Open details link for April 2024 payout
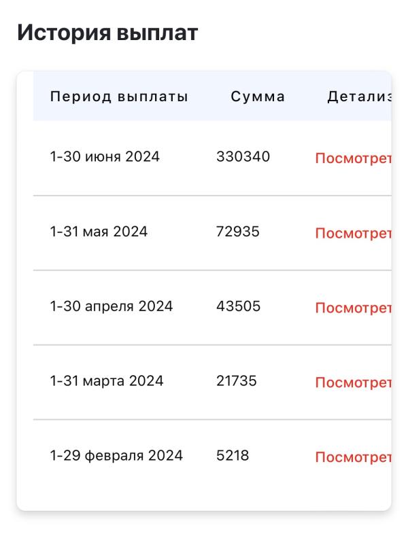 click(x=353, y=308)
